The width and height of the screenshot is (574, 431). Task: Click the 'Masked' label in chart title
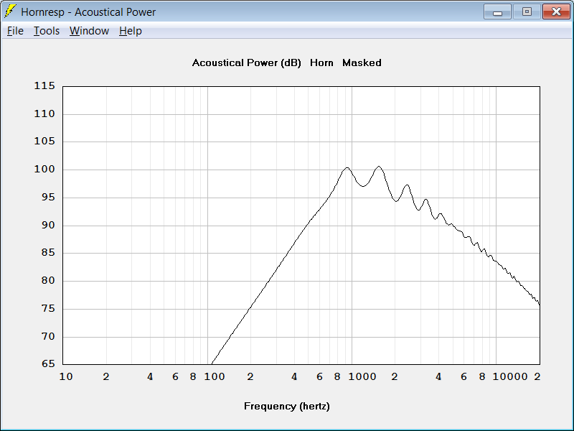[x=362, y=63]
